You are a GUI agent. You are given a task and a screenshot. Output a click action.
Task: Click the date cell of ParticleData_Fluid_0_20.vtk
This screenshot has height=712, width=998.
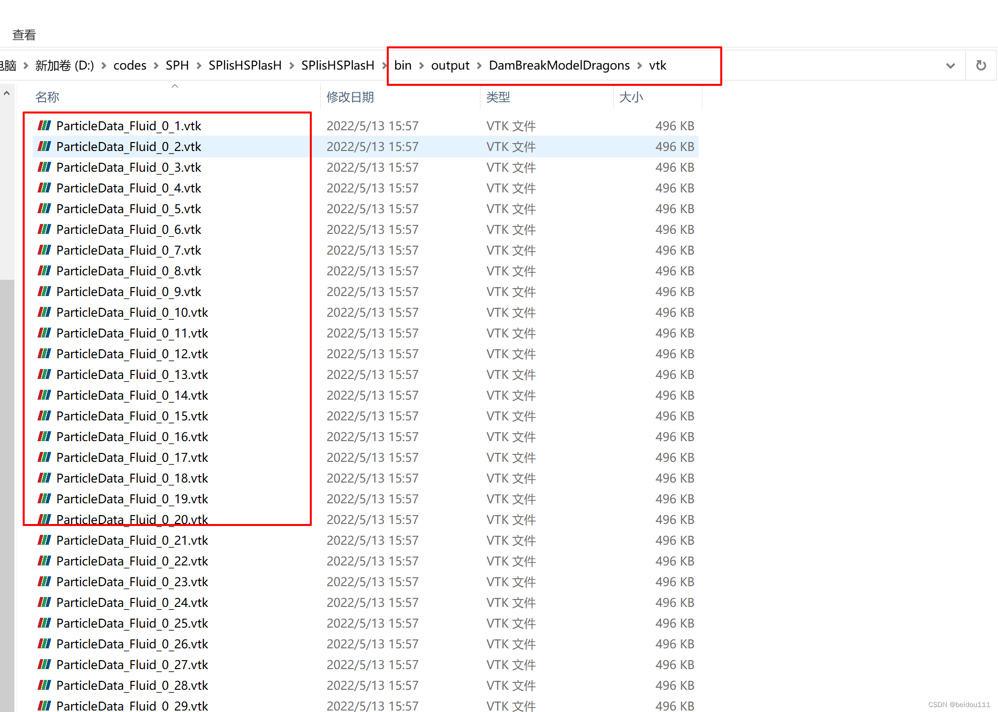(x=372, y=520)
